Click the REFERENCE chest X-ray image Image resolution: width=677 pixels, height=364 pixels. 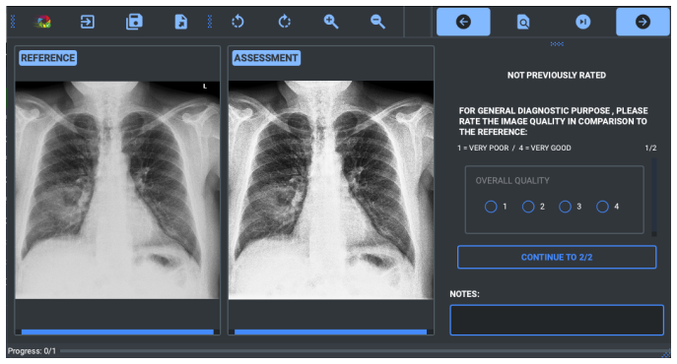[117, 190]
